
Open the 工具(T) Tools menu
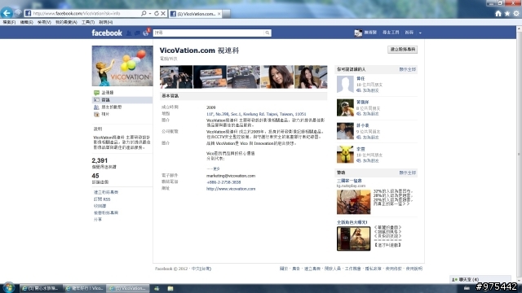tap(88, 22)
